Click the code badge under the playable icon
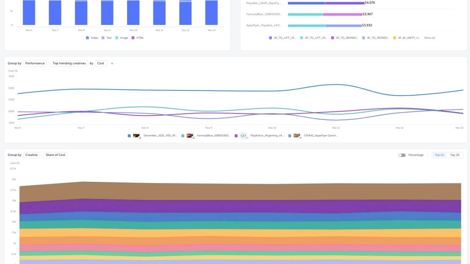 [246, 138]
